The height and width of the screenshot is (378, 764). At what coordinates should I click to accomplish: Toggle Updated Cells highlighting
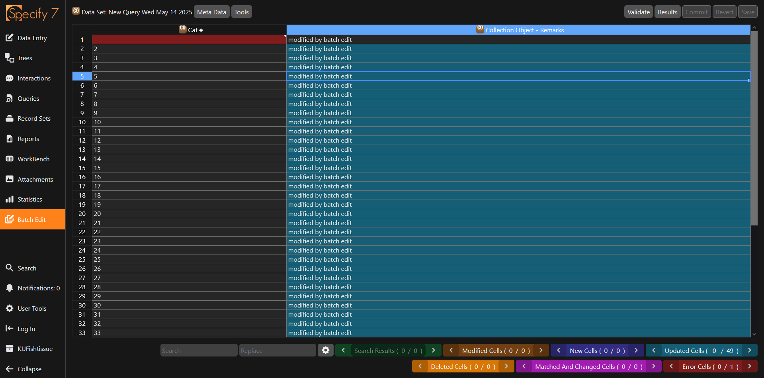click(x=701, y=351)
